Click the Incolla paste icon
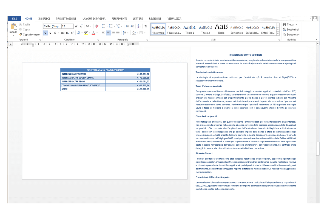The height and width of the screenshot is (219, 327). point(13,27)
